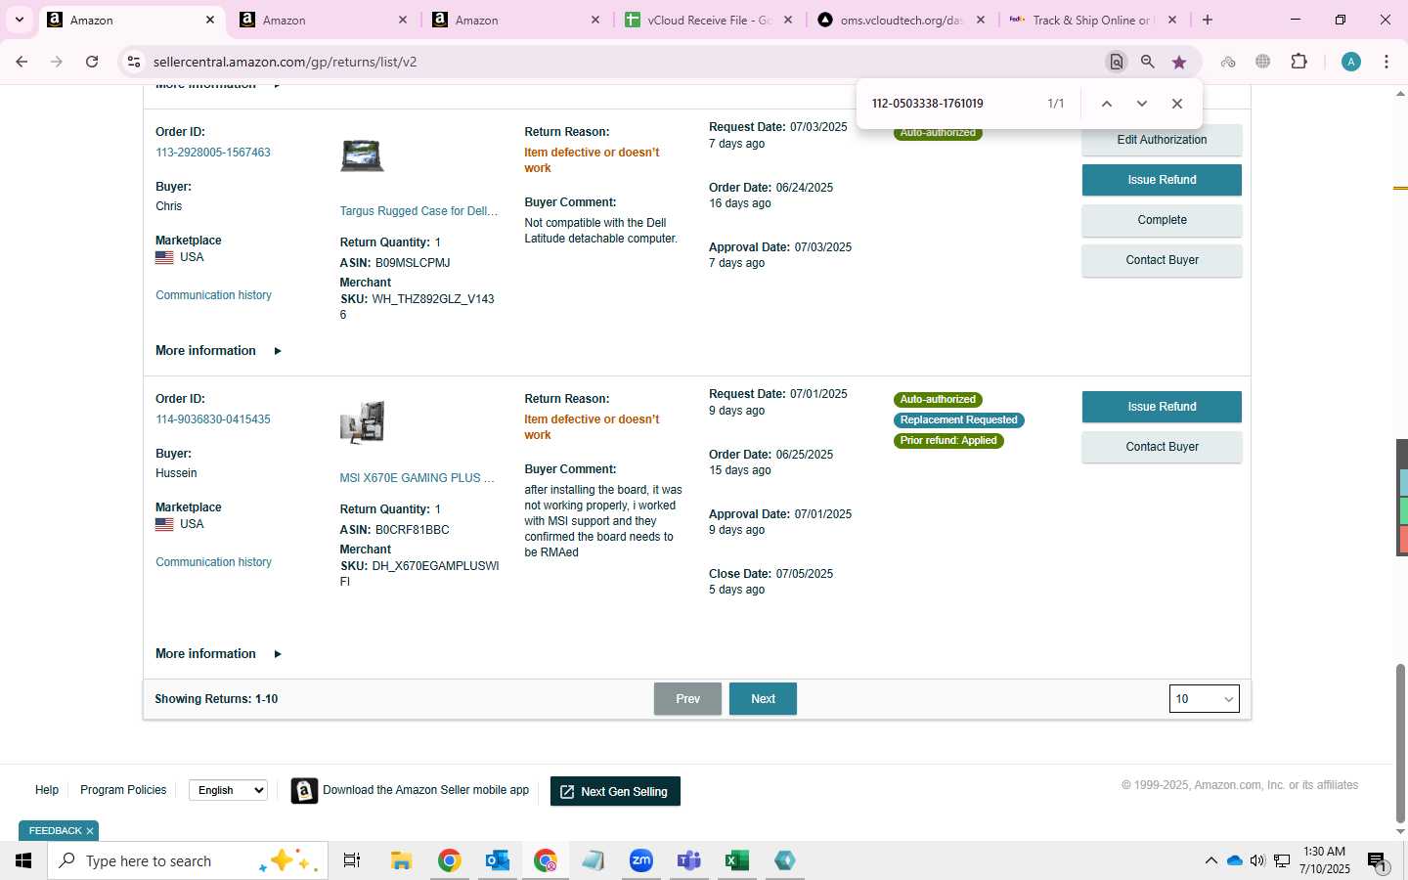Screen dimensions: 1408x880
Task: Open Communication history for buyer Chris
Action: (213, 295)
